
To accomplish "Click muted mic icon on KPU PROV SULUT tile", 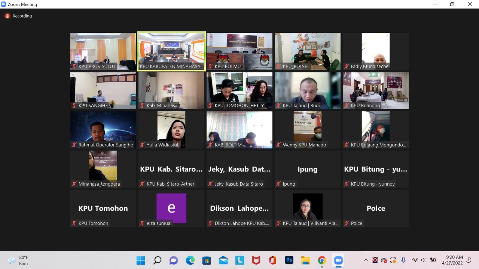I will pyautogui.click(x=74, y=67).
